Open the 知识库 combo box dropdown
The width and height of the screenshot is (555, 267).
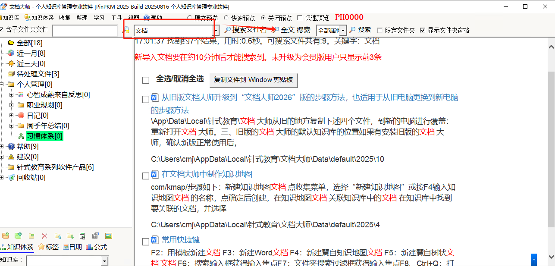104,261
